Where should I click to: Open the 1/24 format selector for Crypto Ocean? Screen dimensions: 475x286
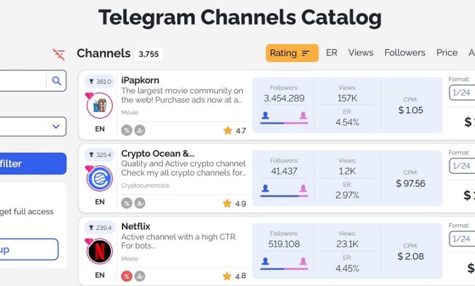point(462,166)
